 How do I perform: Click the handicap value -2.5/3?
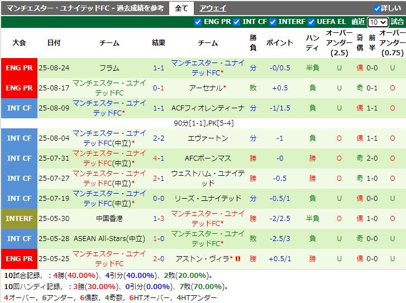point(280,239)
